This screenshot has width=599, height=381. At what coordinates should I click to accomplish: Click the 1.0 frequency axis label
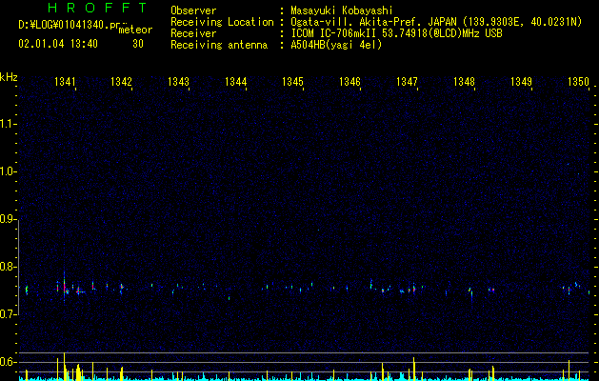coord(8,171)
